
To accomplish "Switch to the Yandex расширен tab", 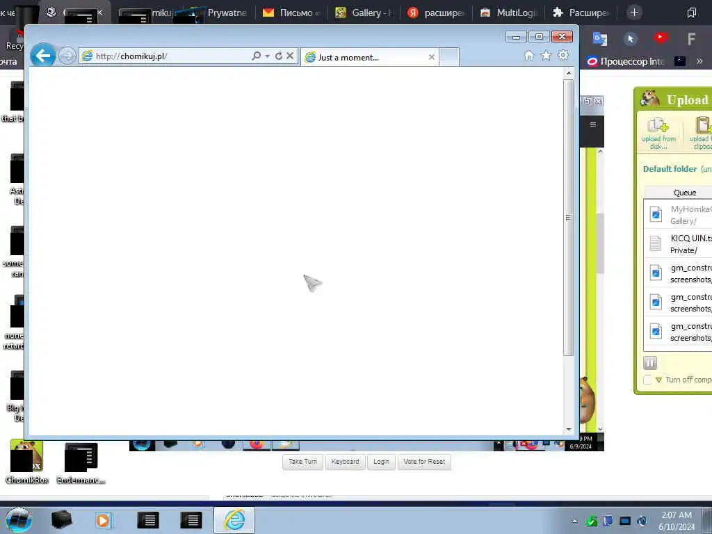I will tap(437, 13).
